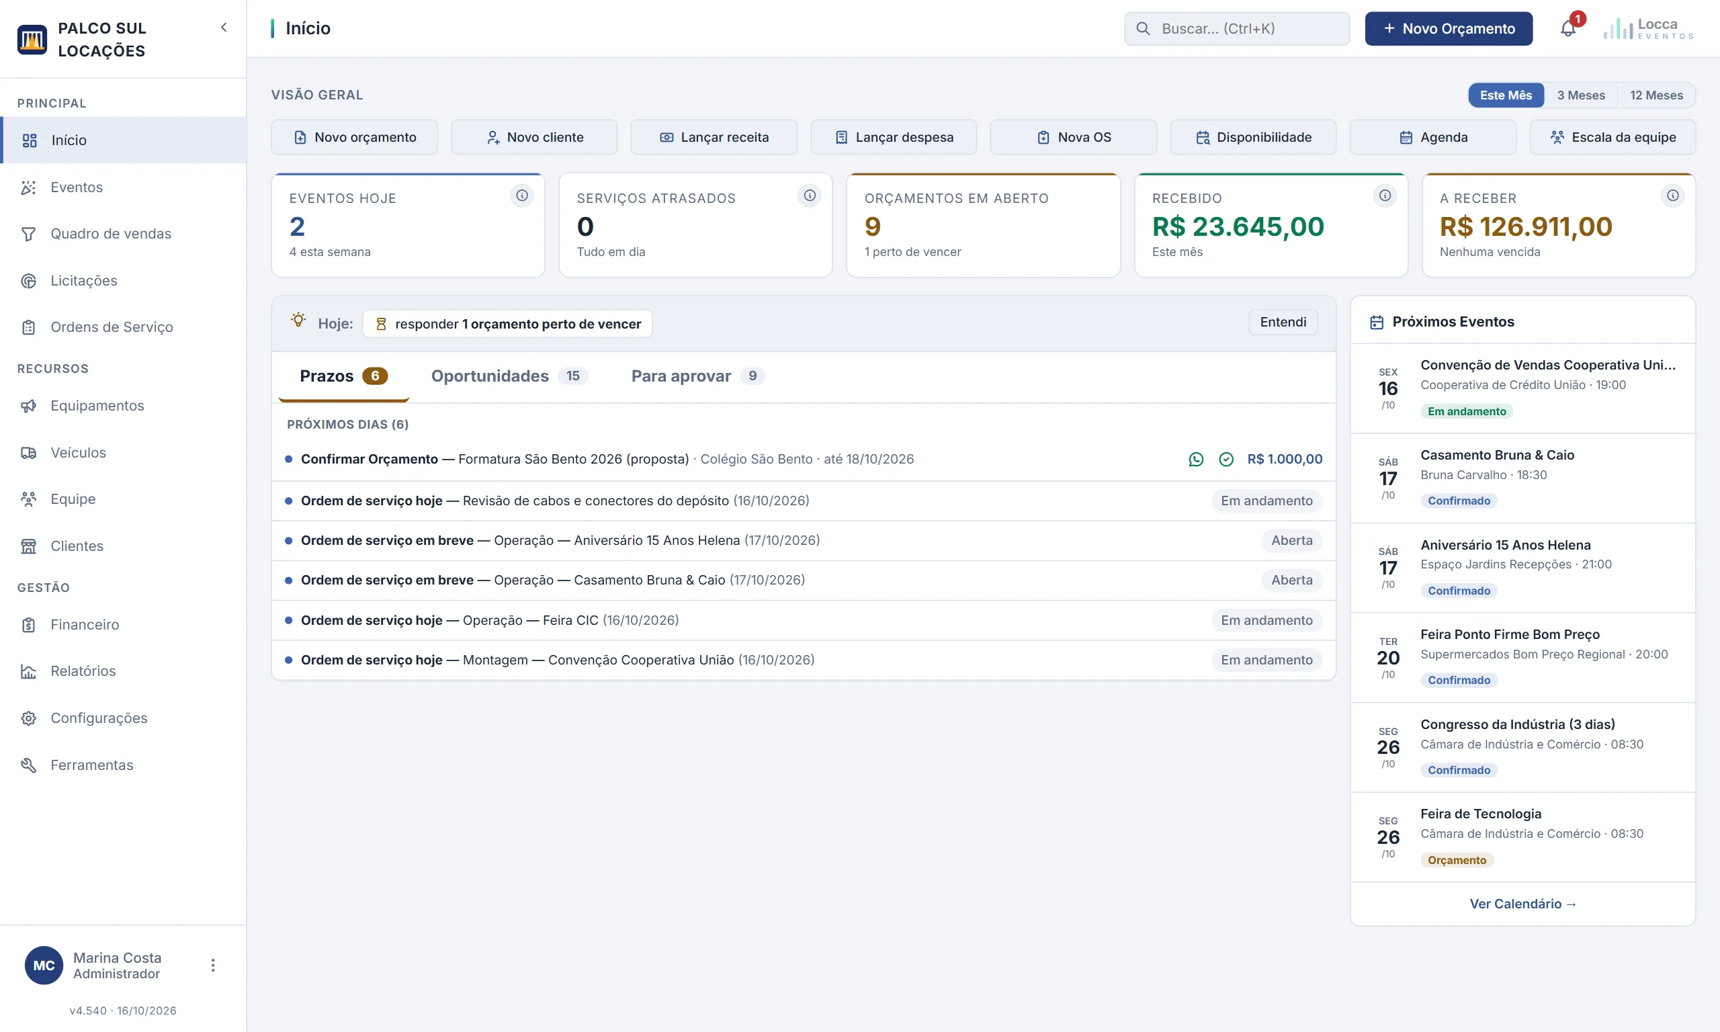Viewport: 1720px width, 1032px height.
Task: Go to Eventos in the sidebar
Action: 123,187
